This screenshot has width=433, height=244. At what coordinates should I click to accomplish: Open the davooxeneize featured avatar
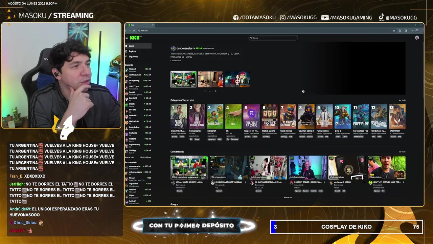click(173, 48)
